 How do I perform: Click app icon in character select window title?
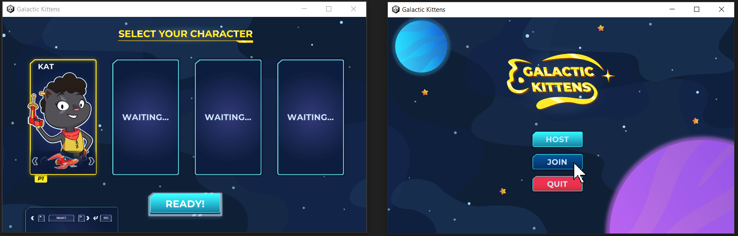tap(11, 9)
